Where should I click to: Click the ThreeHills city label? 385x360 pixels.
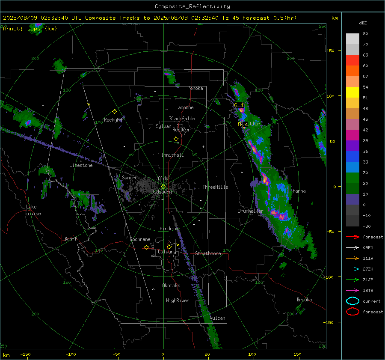coord(215,187)
